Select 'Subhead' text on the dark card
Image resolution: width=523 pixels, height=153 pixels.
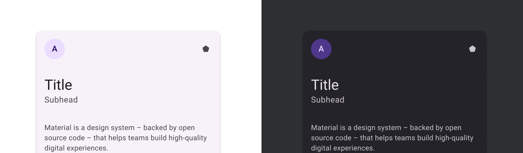(x=328, y=100)
